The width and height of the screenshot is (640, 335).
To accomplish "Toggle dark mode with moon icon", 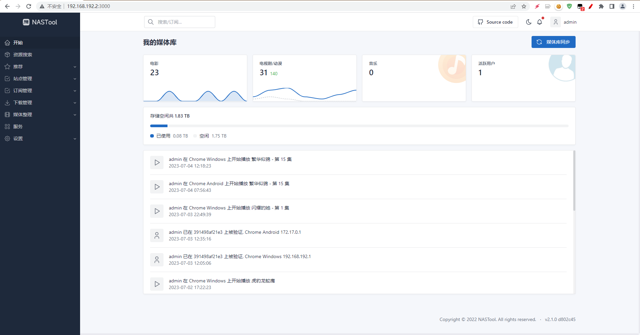I will point(529,22).
